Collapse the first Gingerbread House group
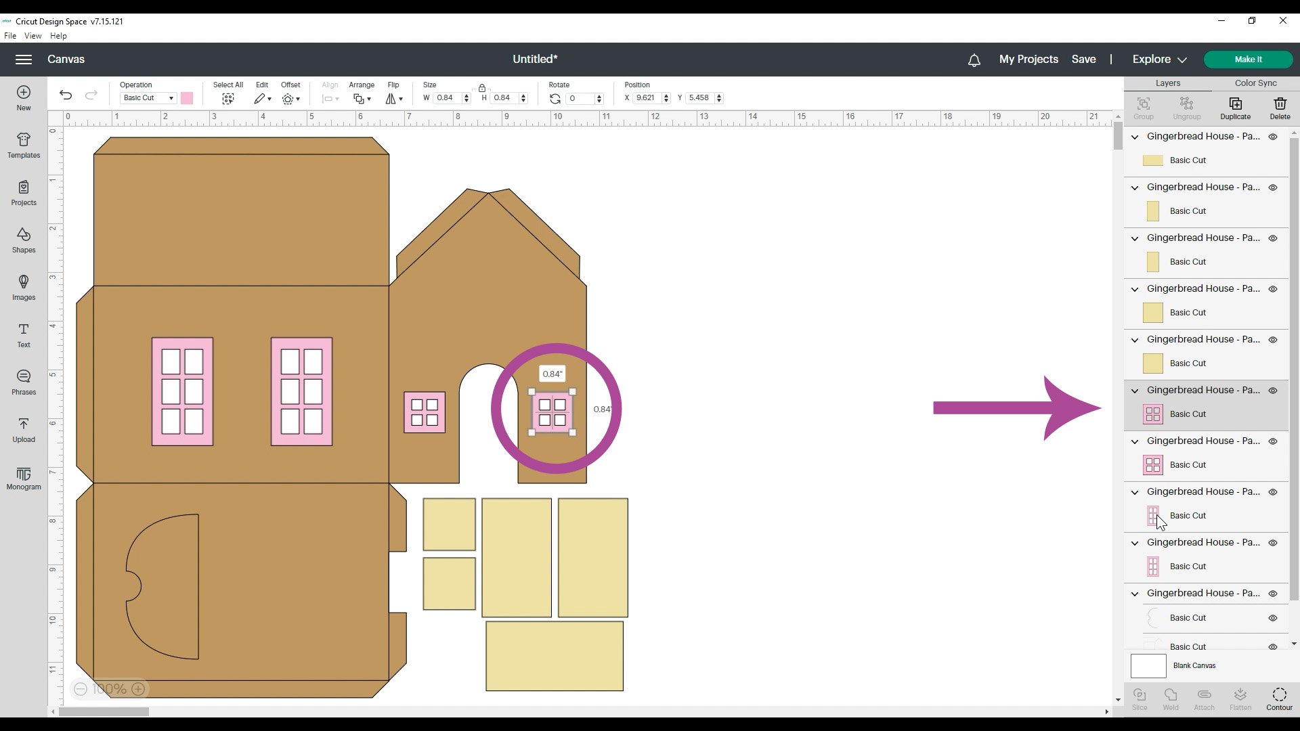 [x=1135, y=137]
